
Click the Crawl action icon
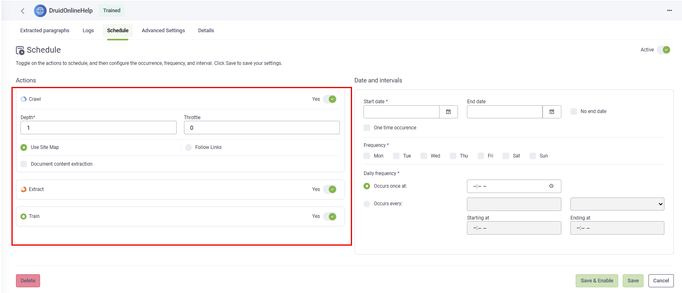[24, 99]
